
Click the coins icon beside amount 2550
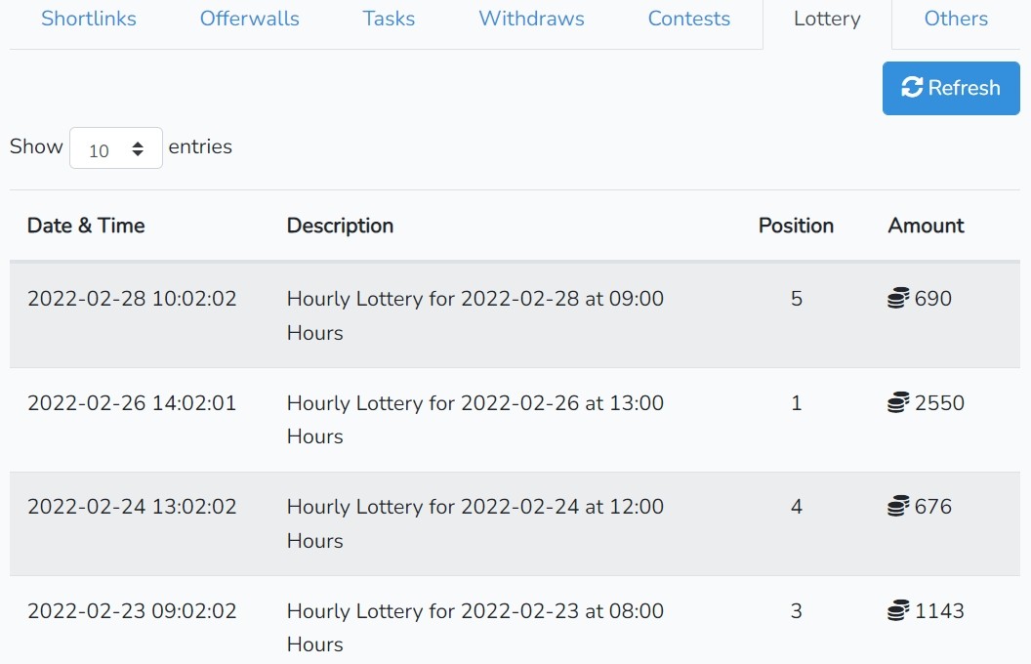click(x=898, y=402)
